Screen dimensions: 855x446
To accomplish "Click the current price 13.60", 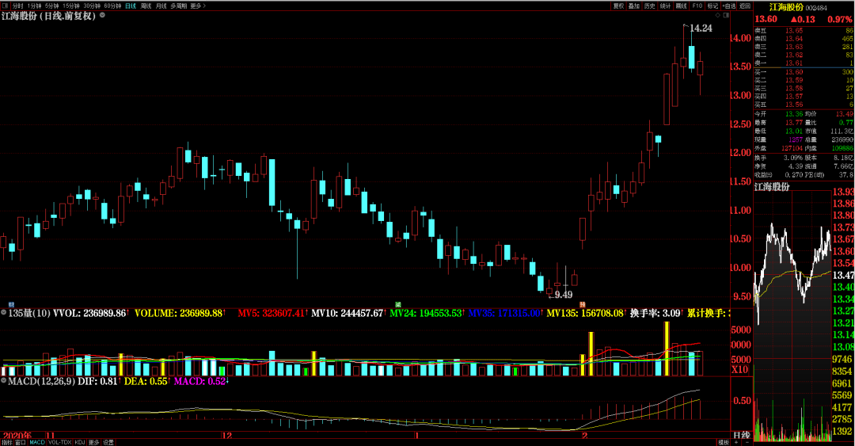I will (x=766, y=19).
